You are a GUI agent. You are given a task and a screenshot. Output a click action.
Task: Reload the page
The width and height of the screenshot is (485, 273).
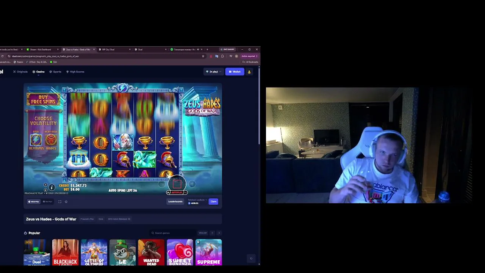click(x=2, y=56)
